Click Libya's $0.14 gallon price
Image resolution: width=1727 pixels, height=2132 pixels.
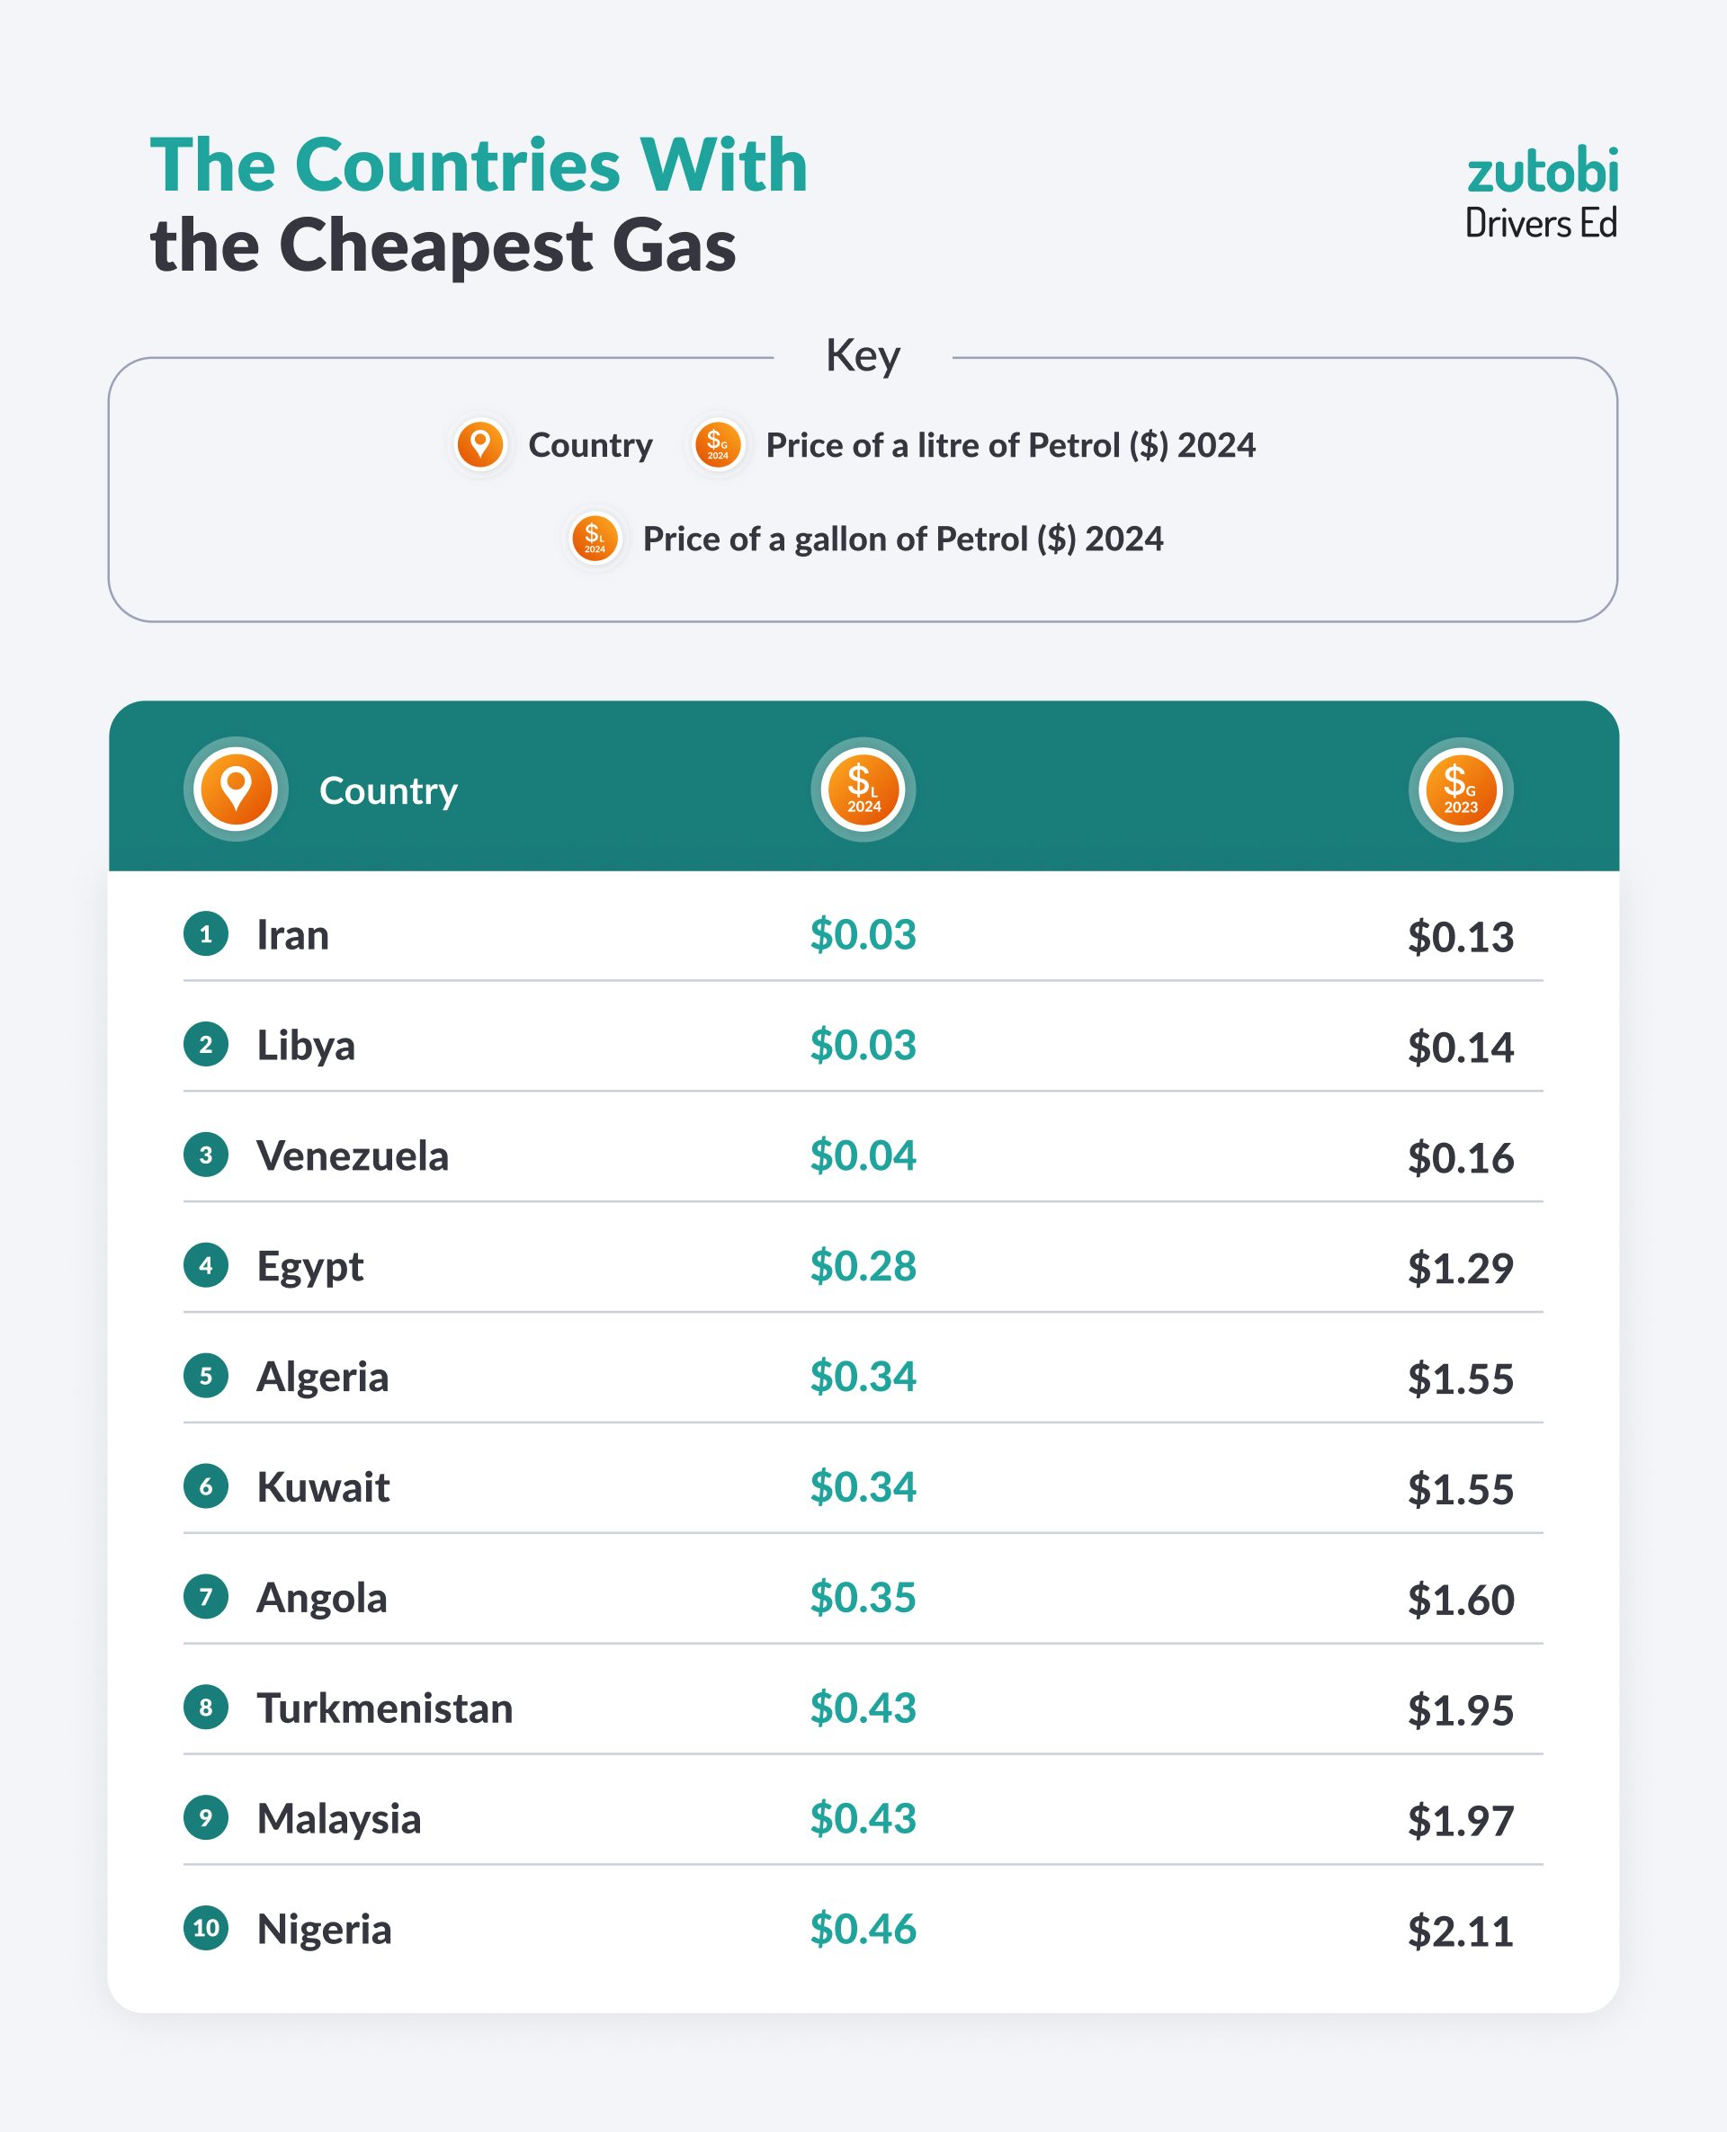click(x=1459, y=1047)
